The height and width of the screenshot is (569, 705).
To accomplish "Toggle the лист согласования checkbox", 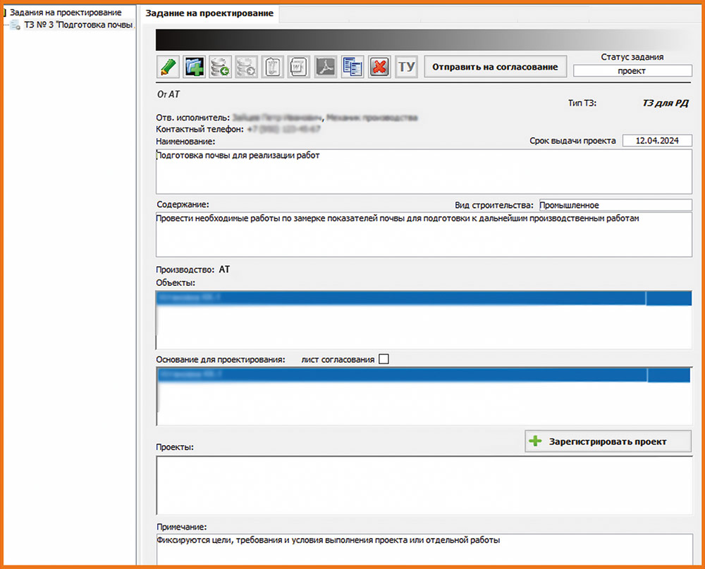I will pyautogui.click(x=384, y=359).
